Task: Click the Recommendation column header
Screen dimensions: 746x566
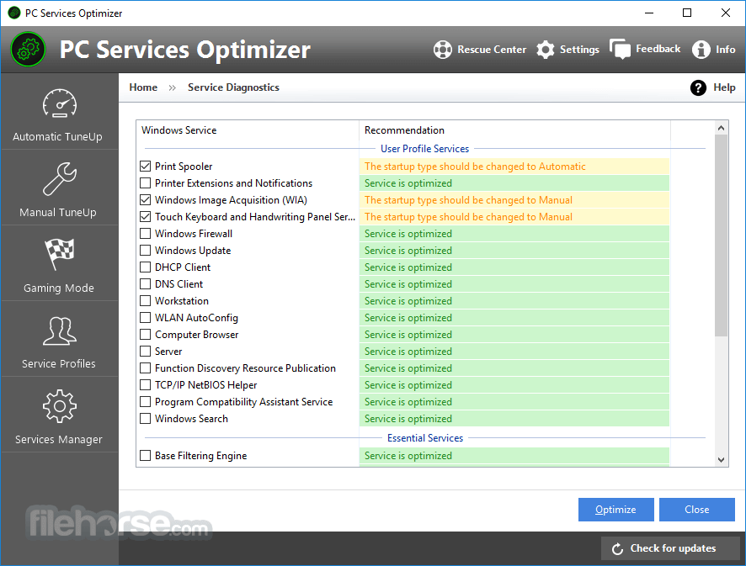Action: click(x=514, y=130)
